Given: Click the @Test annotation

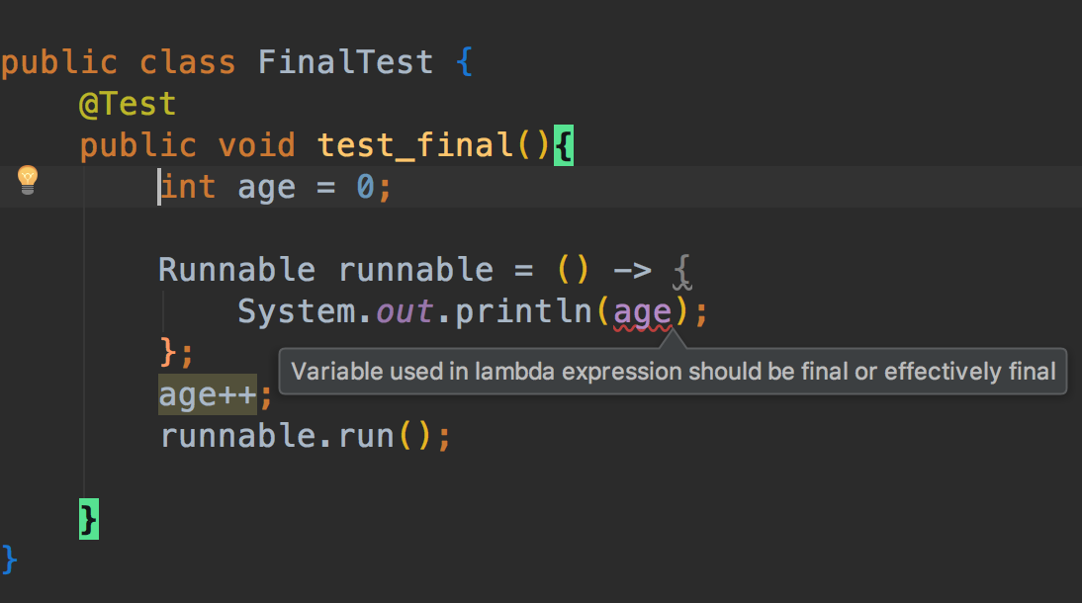Looking at the screenshot, I should [128, 104].
